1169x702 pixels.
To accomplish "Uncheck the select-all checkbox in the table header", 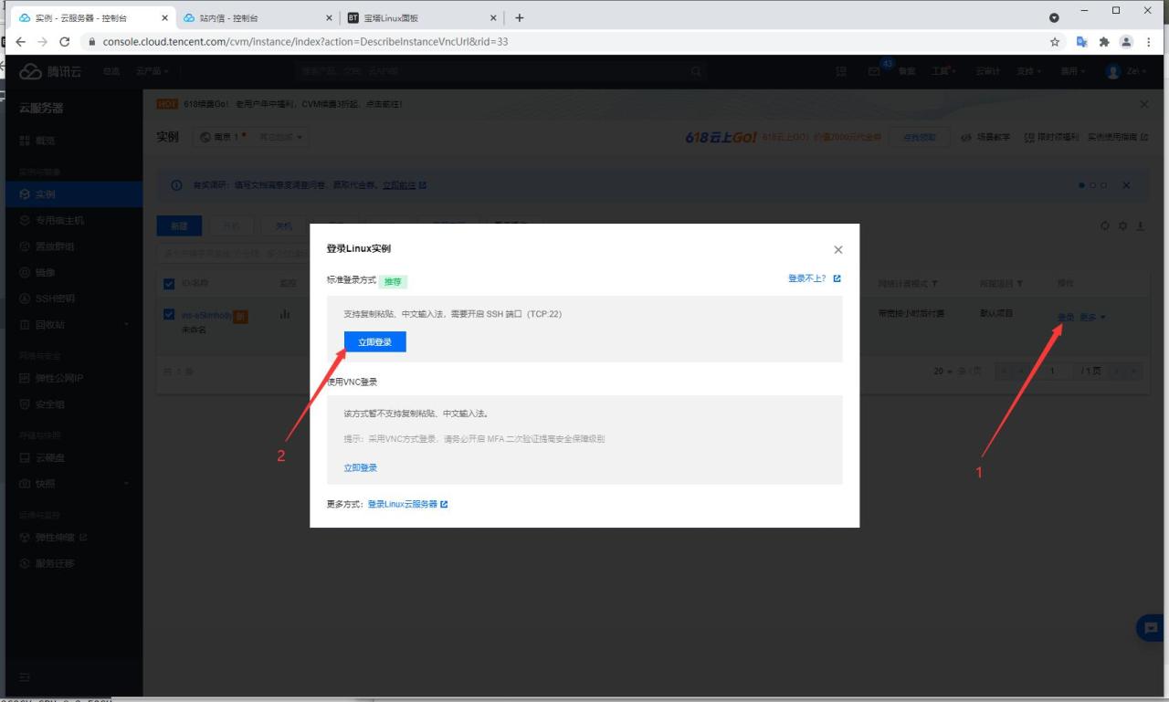I will (x=168, y=283).
